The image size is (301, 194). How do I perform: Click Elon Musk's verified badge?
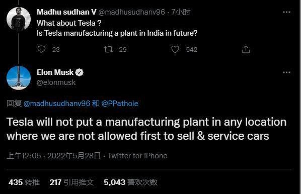(x=79, y=72)
